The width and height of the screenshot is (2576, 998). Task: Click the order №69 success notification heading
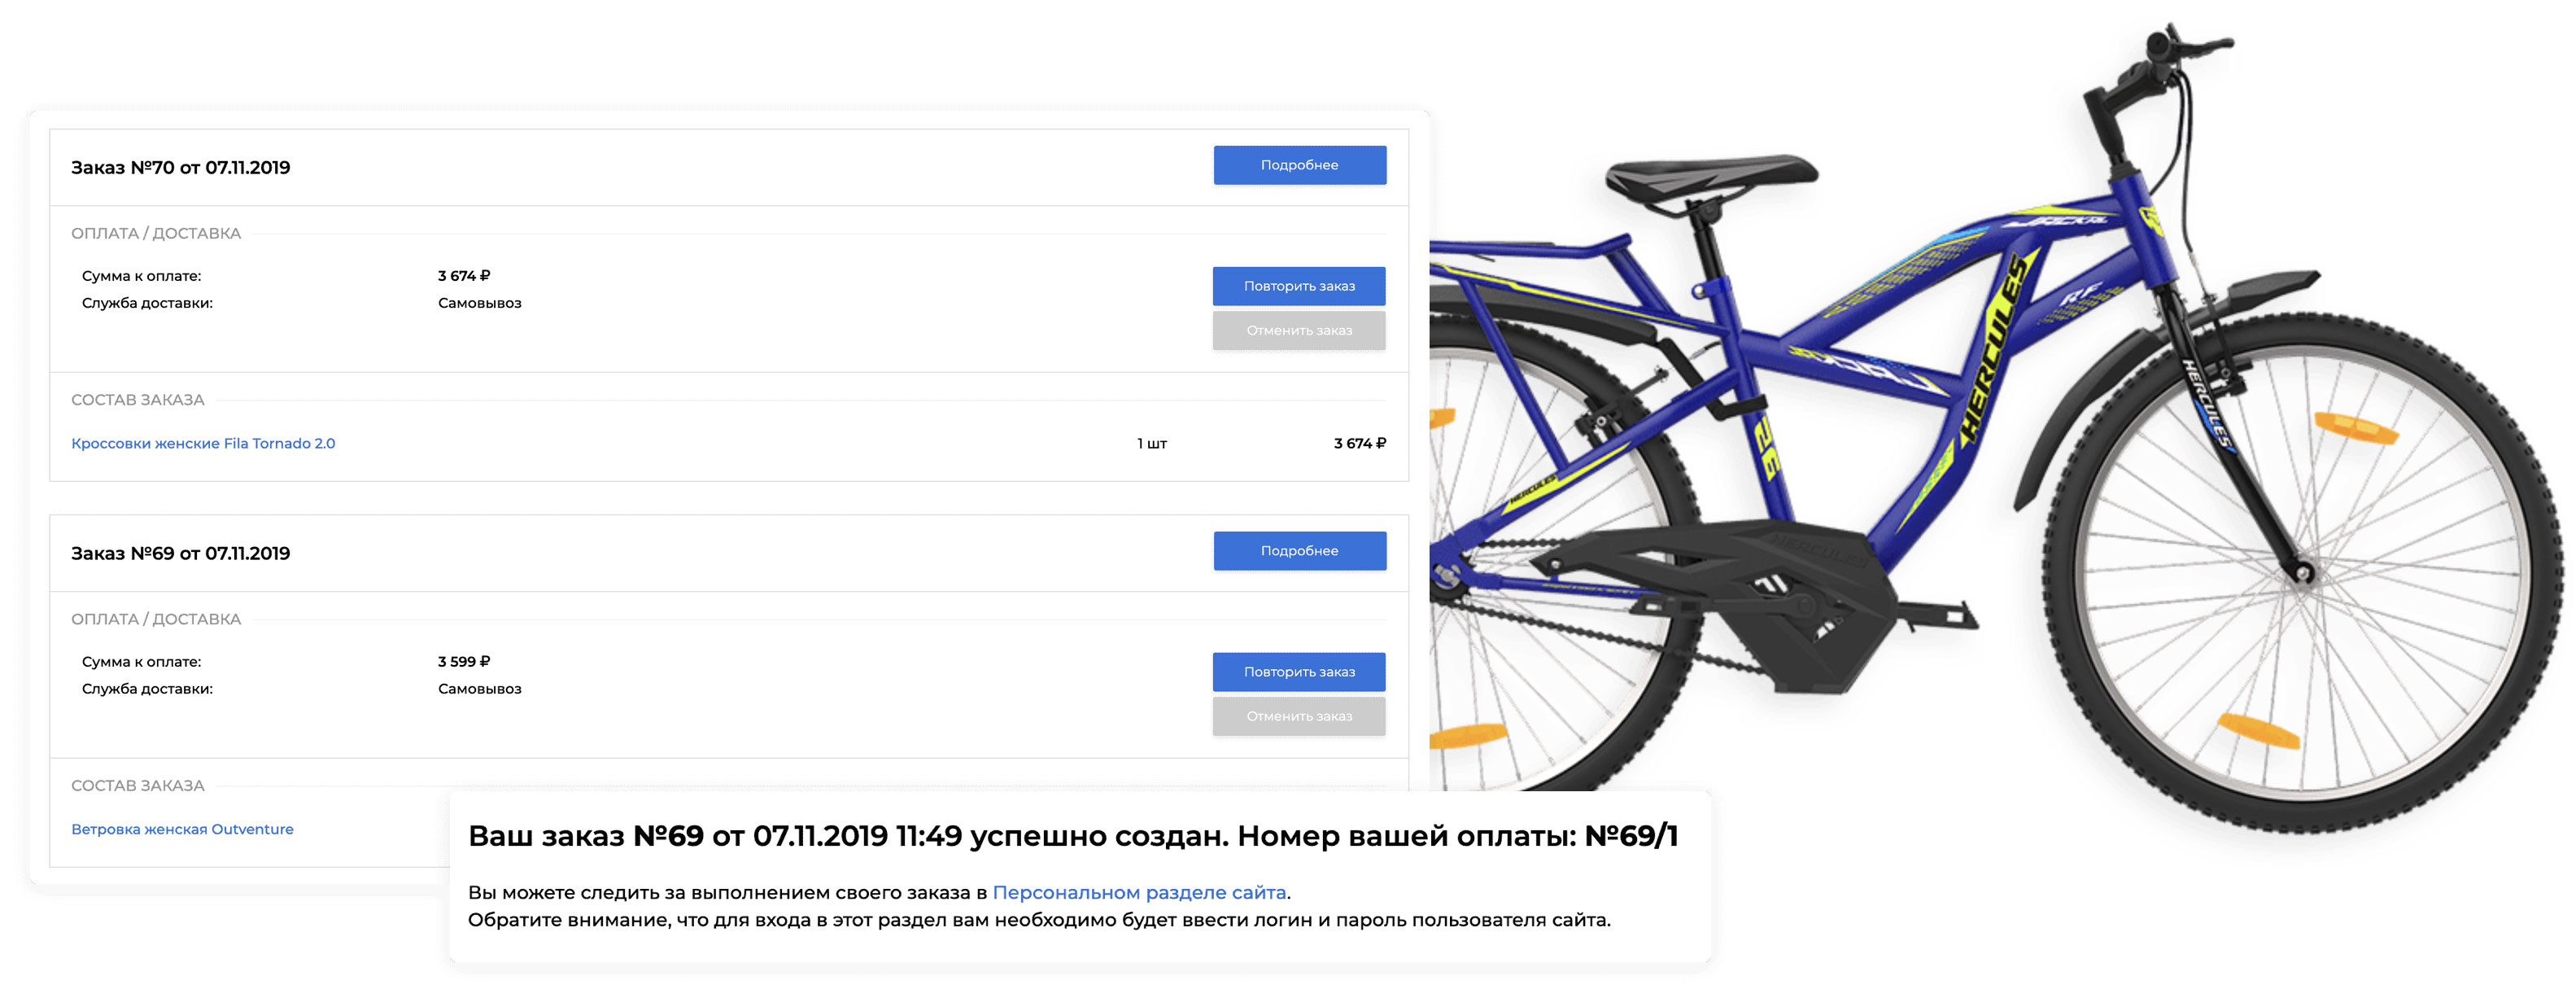[x=1072, y=836]
